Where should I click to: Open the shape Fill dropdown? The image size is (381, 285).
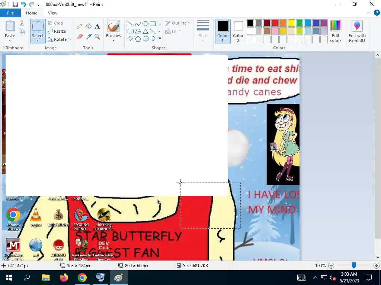pos(173,31)
